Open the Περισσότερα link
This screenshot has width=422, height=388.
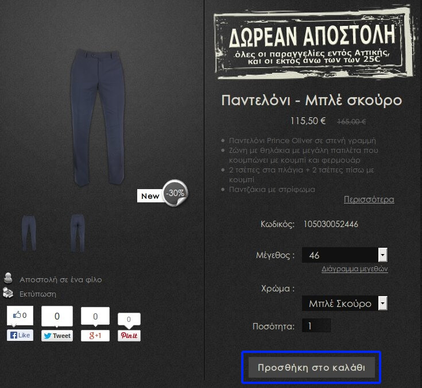[369, 199]
